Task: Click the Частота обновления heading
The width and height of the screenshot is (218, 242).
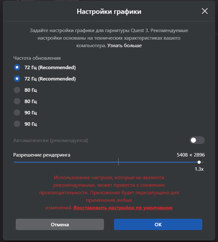Action: point(37,58)
